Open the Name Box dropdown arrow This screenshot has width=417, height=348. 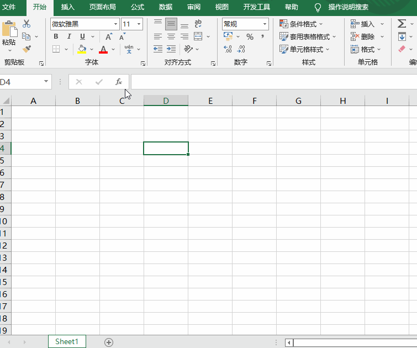coord(46,81)
